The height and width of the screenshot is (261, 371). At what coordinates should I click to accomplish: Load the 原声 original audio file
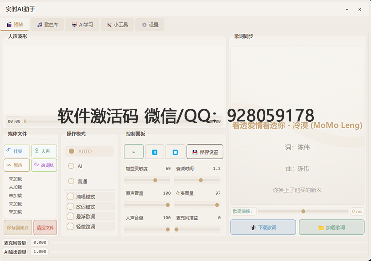pos(17,165)
